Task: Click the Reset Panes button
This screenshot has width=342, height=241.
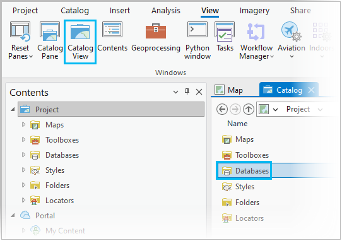Action: pyautogui.click(x=20, y=40)
